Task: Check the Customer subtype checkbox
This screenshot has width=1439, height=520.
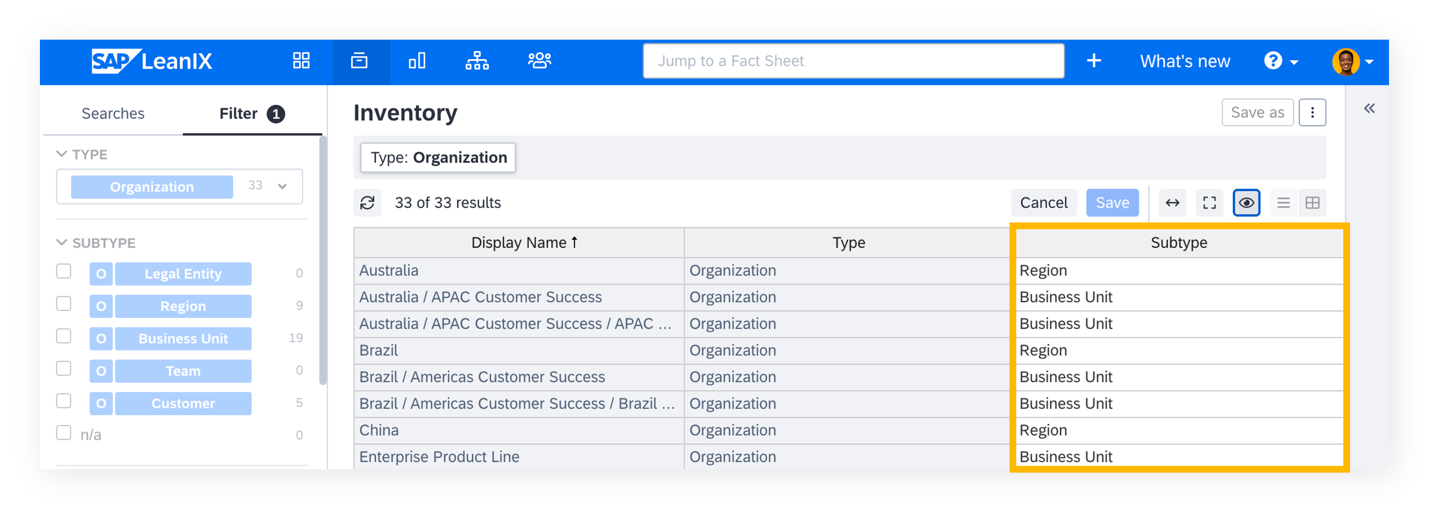Action: (x=63, y=401)
